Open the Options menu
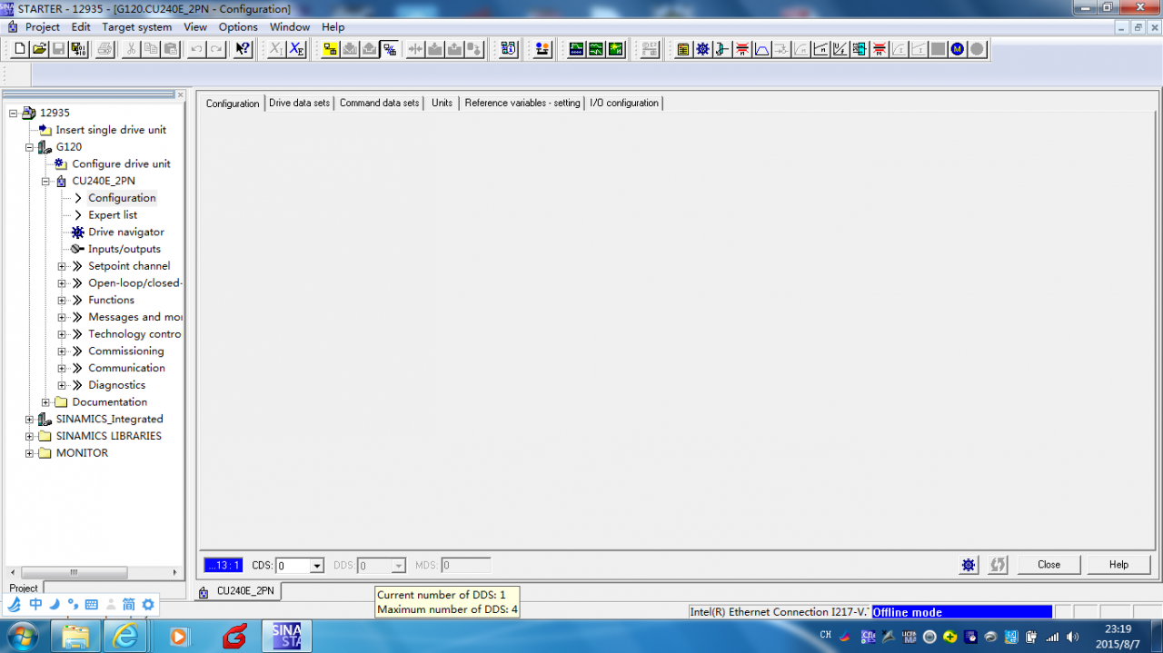This screenshot has height=653, width=1163. point(238,27)
